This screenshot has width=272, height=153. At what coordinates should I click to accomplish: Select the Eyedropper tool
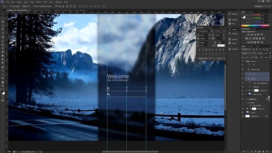[3, 33]
